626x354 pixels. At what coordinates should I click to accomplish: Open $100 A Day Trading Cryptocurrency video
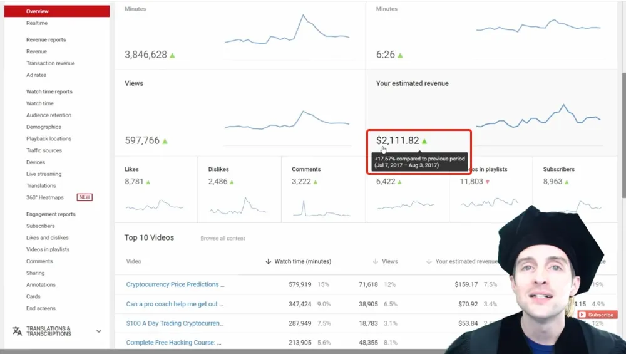click(x=175, y=323)
